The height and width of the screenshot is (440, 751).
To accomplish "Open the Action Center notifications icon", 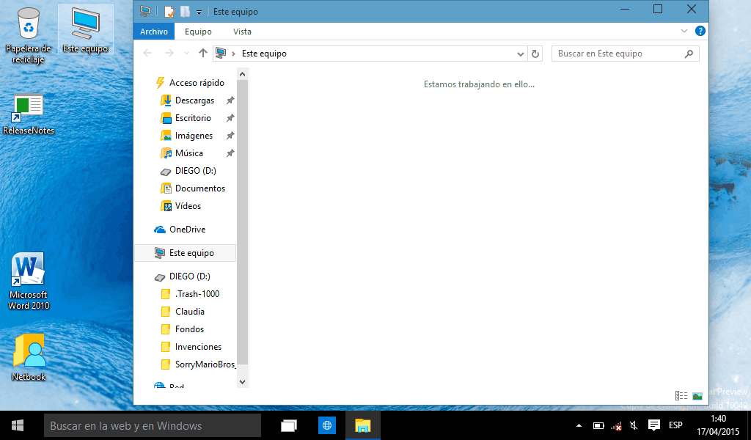I will pyautogui.click(x=654, y=425).
